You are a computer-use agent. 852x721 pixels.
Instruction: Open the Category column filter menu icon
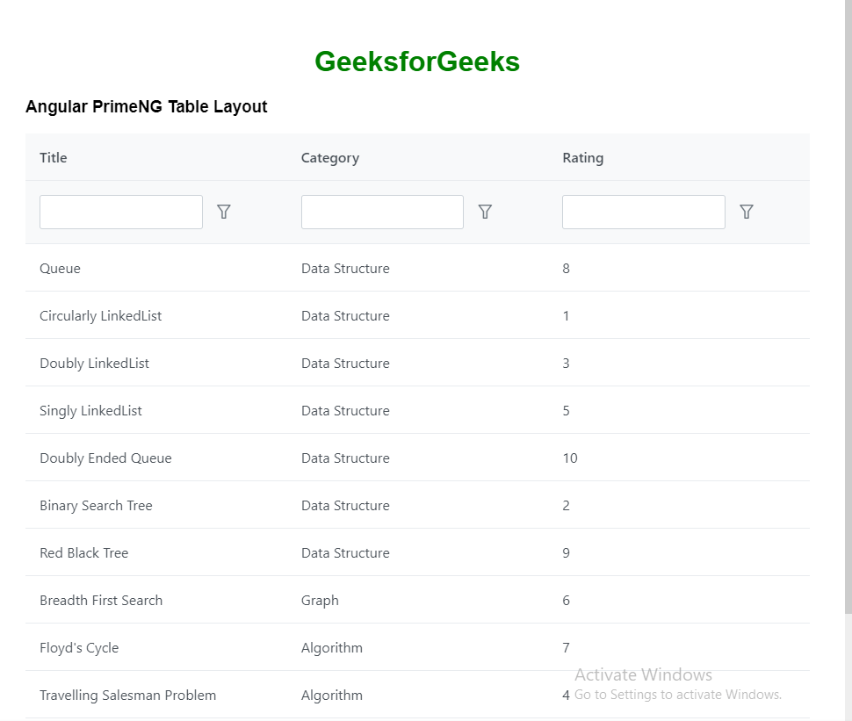click(x=485, y=212)
